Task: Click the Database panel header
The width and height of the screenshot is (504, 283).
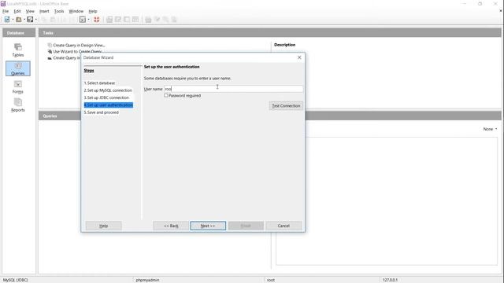Action: click(19, 33)
